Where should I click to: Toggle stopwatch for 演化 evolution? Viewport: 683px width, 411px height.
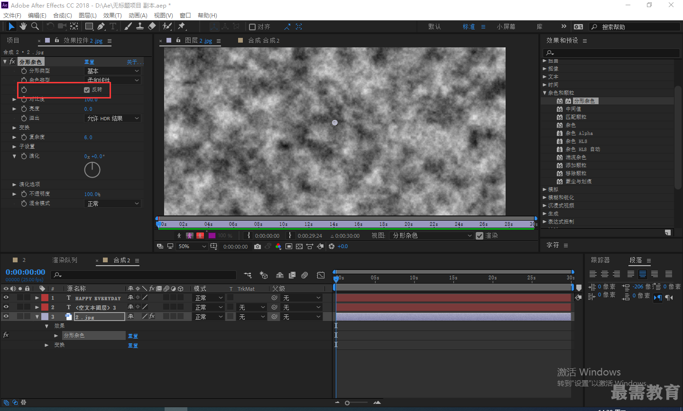click(24, 156)
